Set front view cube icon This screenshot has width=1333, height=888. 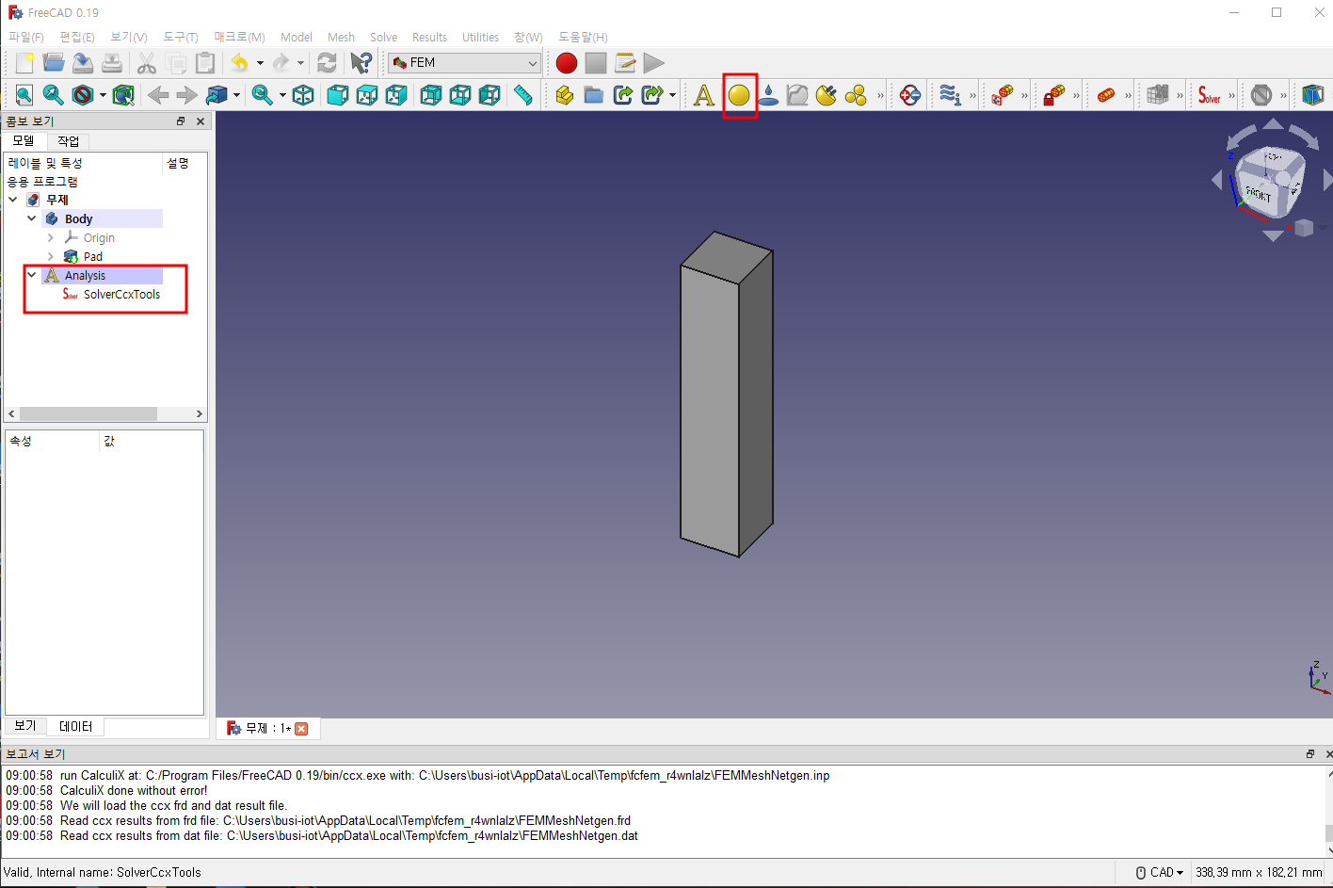338,95
